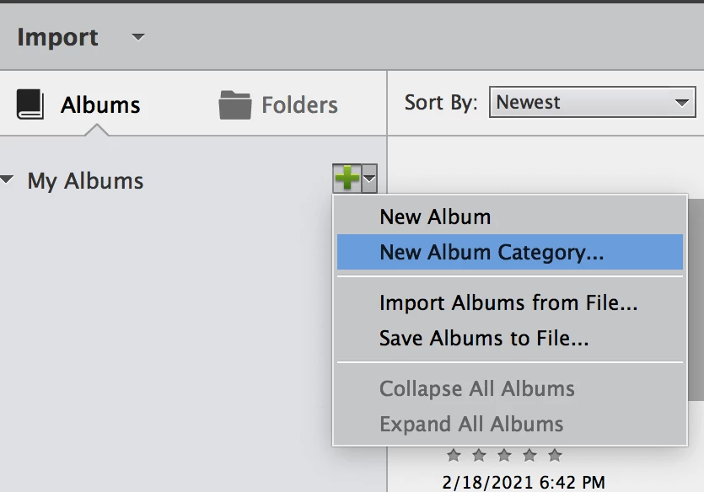Click the Folders folder icon
The height and width of the screenshot is (492, 704).
[x=235, y=105]
